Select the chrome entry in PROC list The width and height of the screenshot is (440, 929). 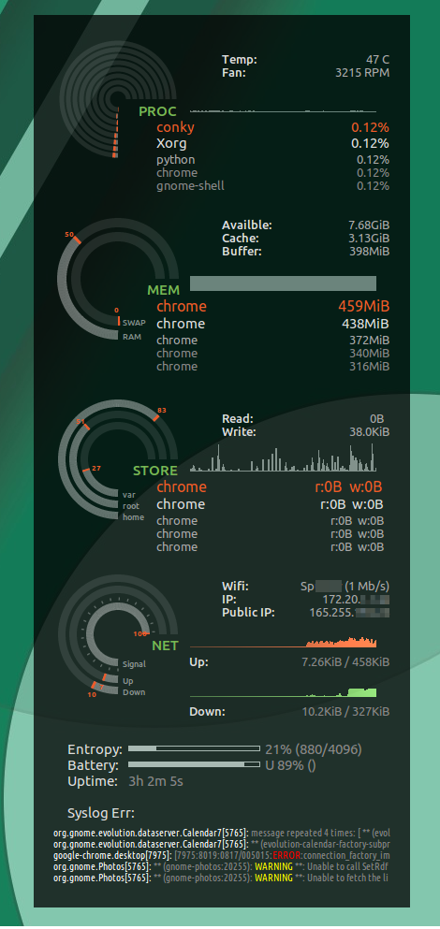(177, 173)
